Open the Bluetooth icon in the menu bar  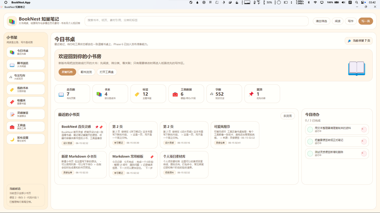click(x=308, y=2)
